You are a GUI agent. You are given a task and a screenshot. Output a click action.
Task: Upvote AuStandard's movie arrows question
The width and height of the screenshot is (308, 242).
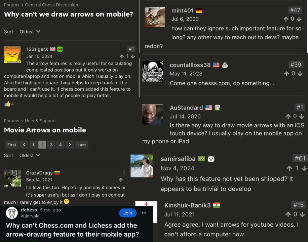pos(288,117)
